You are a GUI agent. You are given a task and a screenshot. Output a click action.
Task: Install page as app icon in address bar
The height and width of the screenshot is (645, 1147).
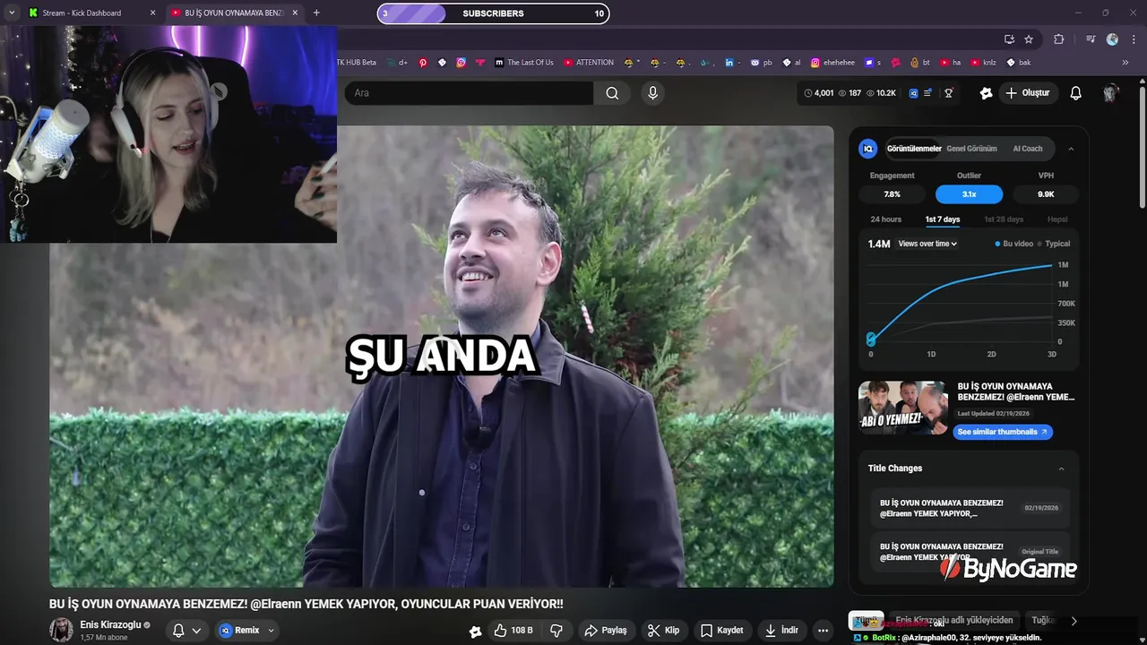(x=1009, y=39)
